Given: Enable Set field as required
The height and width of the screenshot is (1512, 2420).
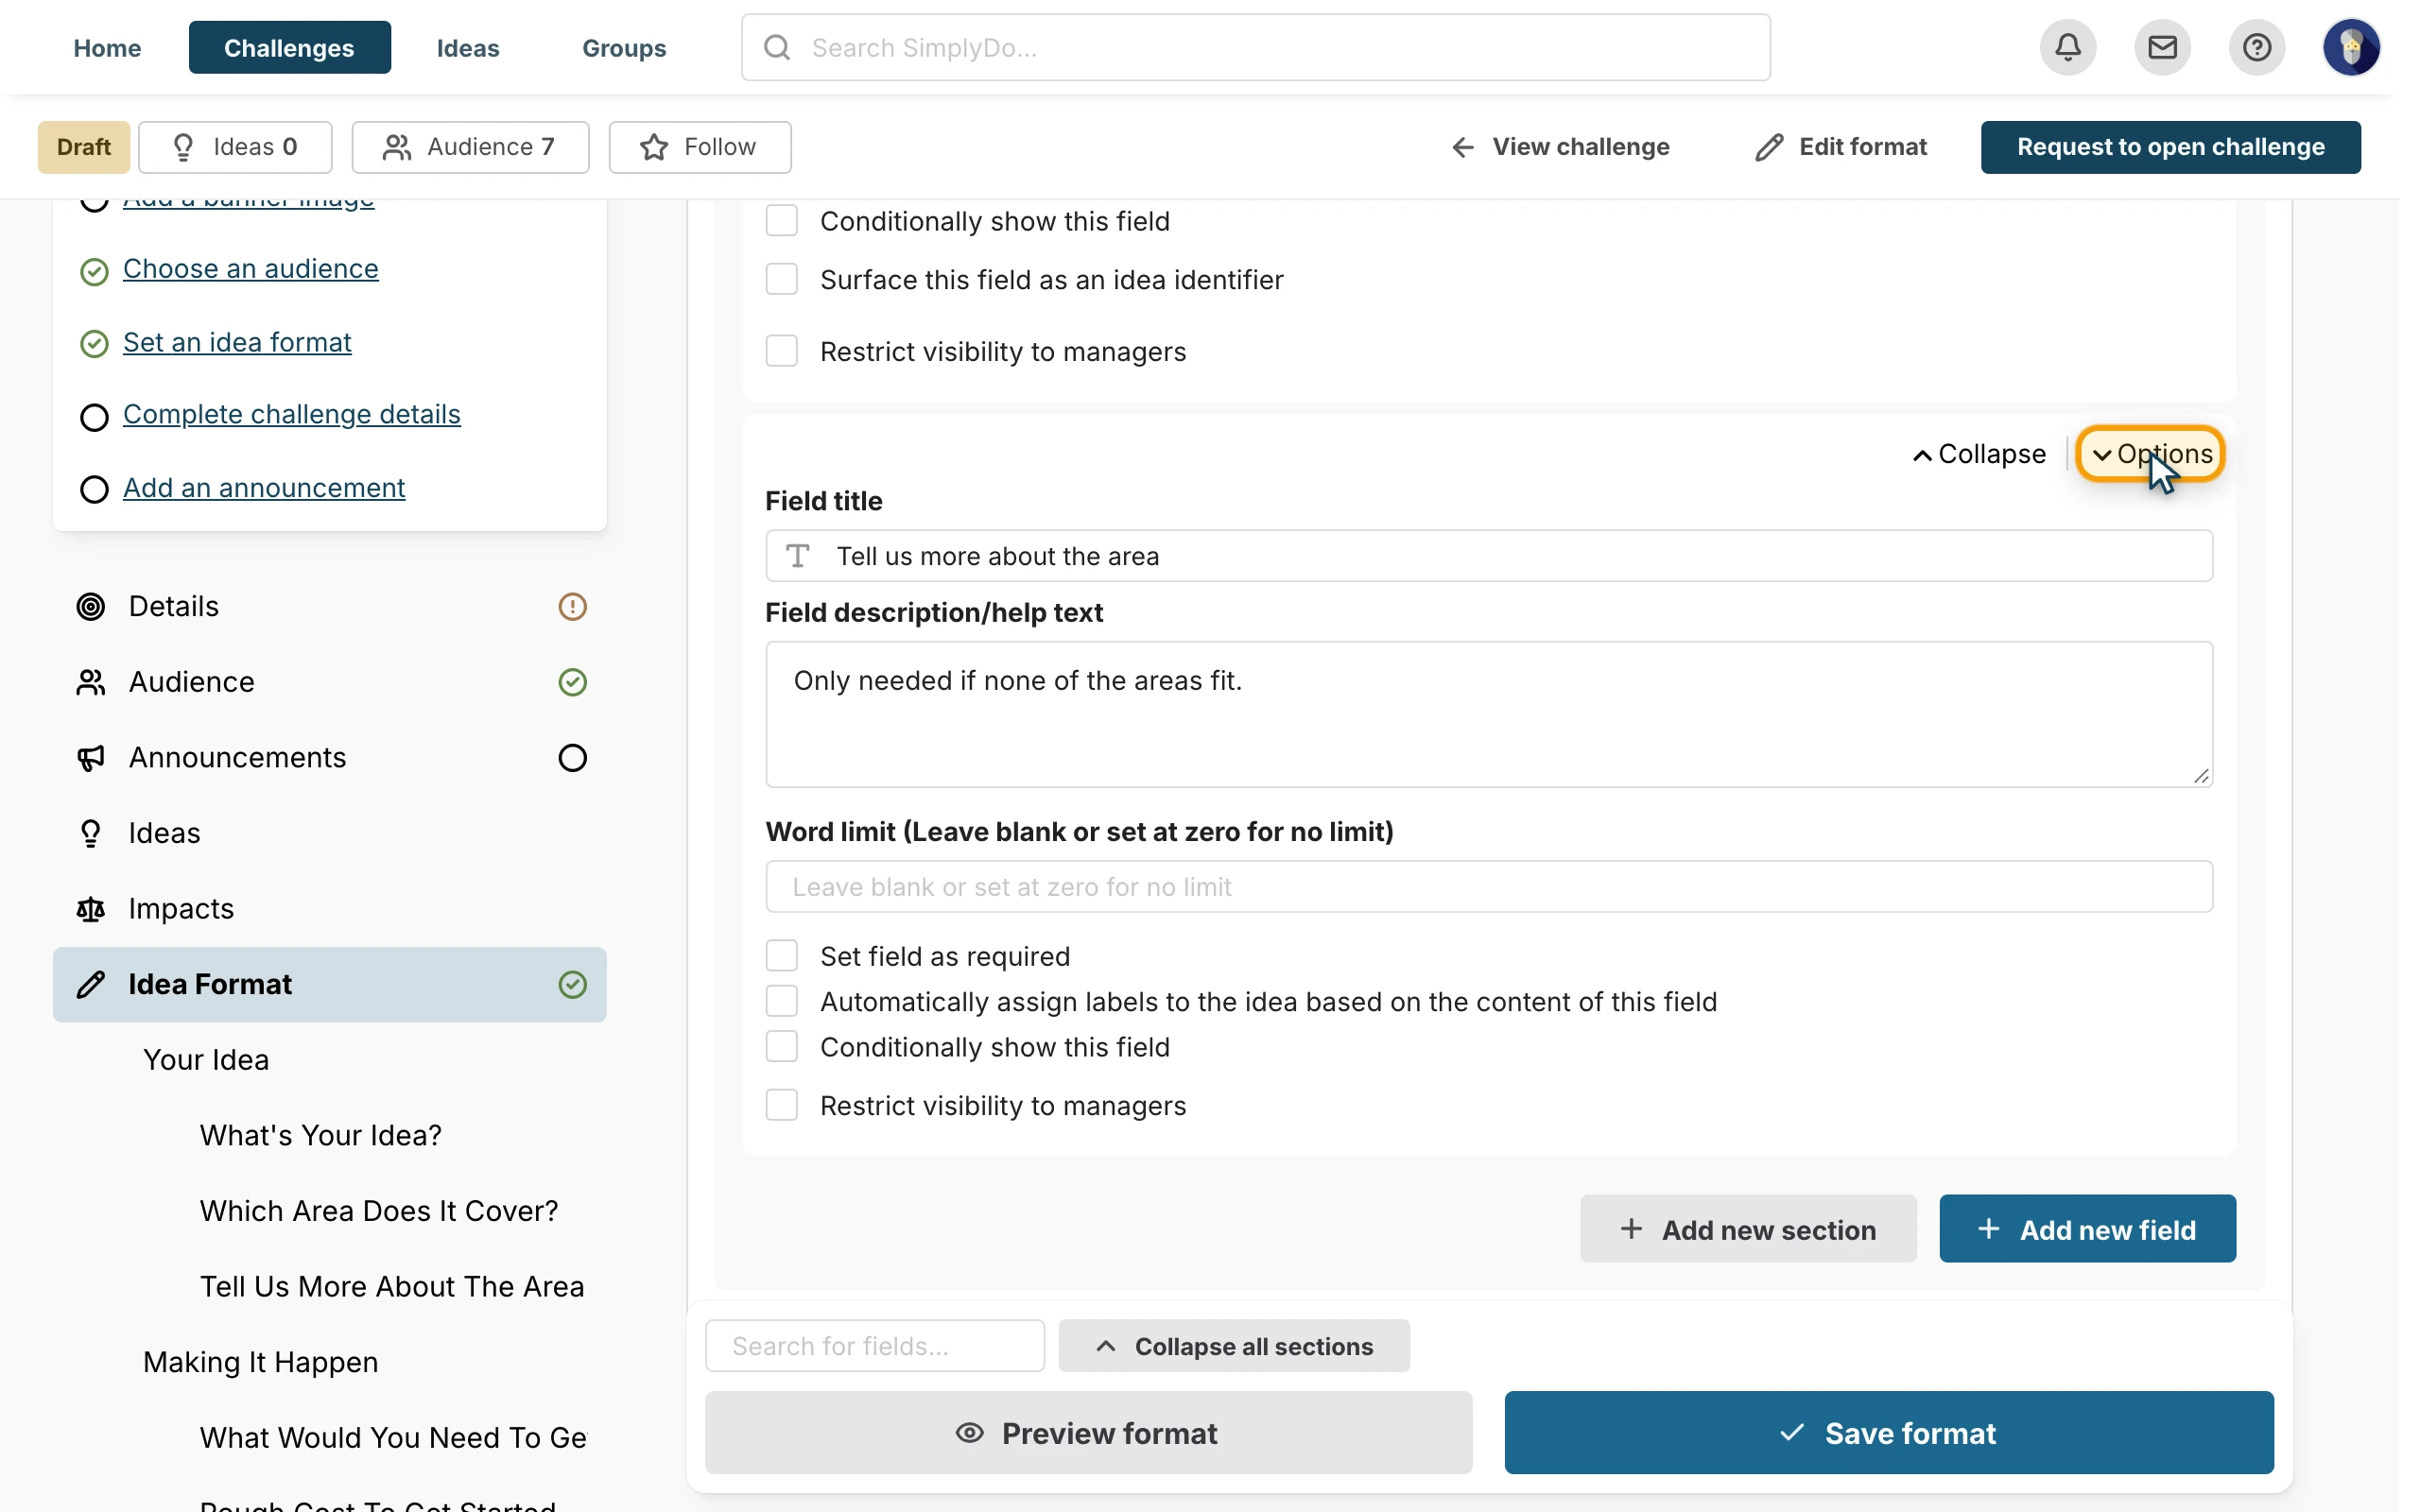Looking at the screenshot, I should click(781, 956).
